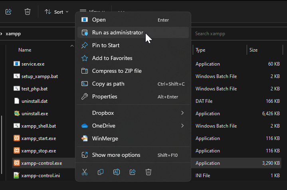This screenshot has width=287, height=190.
Task: Select WinMerge in the context menu
Action: click(133, 139)
